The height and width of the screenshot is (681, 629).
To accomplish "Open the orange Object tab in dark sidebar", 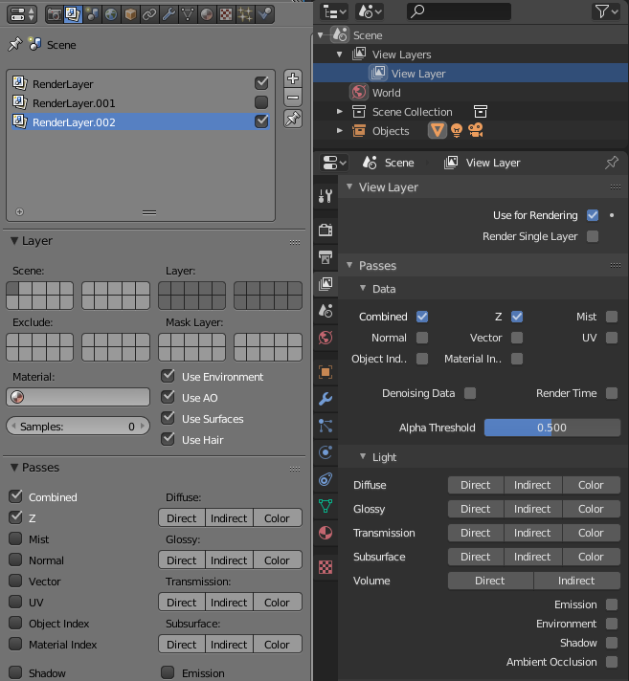I will coord(326,372).
